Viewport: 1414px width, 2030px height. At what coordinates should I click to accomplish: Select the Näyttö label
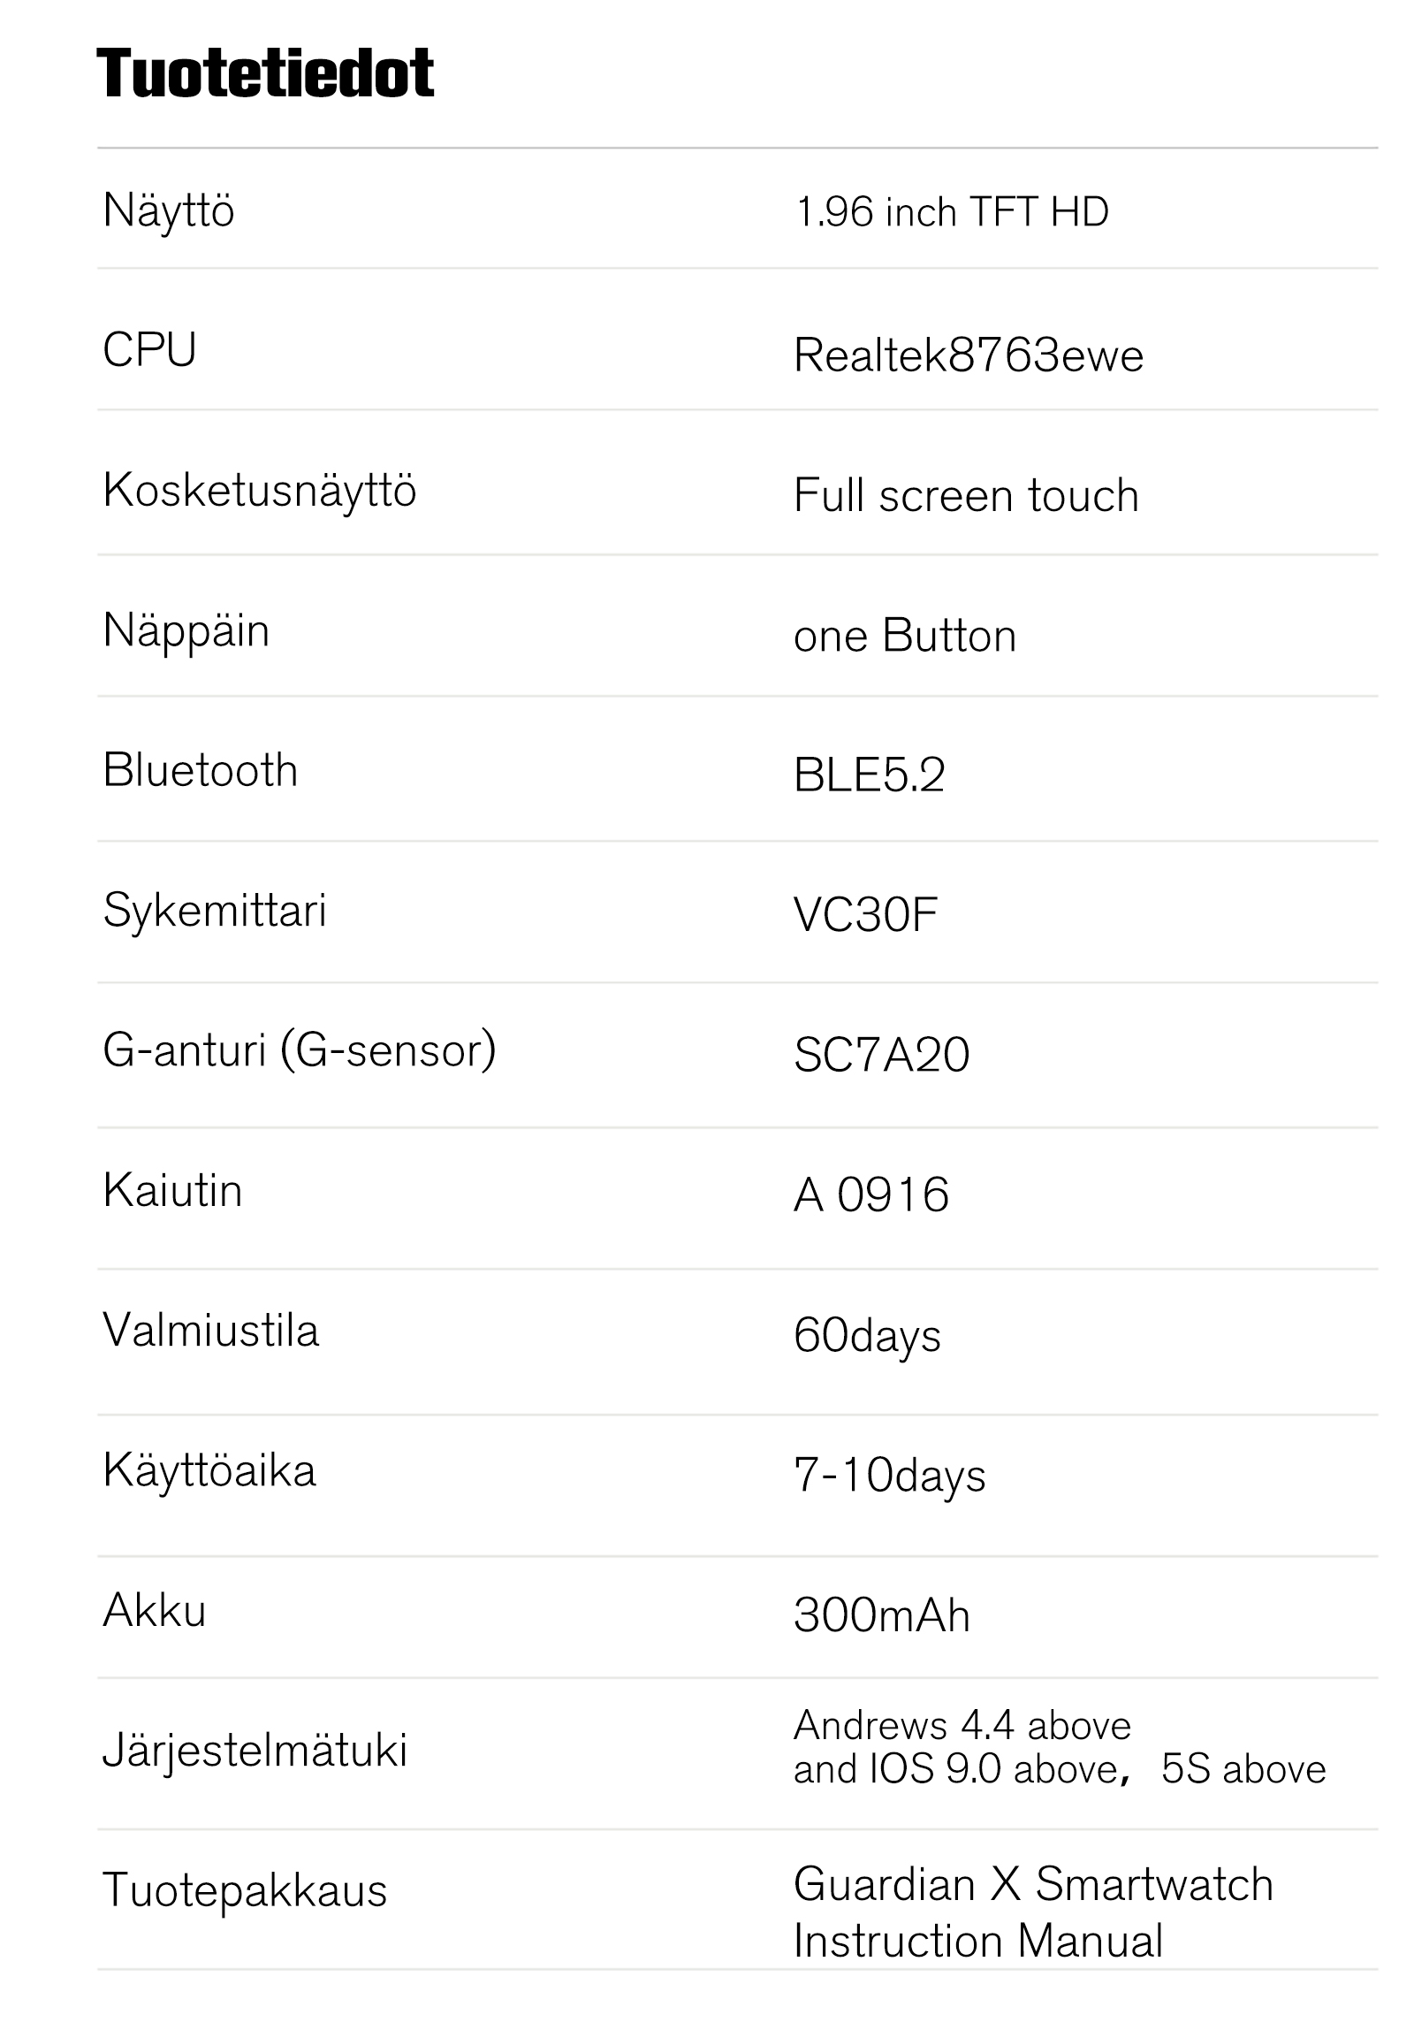click(169, 211)
